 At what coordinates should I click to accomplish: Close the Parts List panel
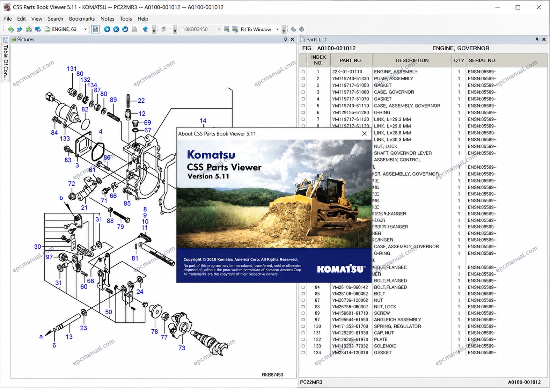coord(544,39)
